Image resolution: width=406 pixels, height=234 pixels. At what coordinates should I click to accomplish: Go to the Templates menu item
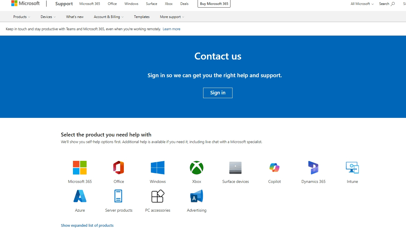click(x=142, y=17)
